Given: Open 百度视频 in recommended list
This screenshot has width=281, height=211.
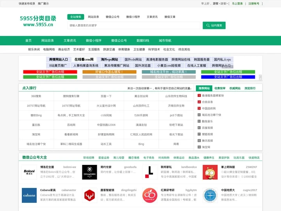Looking at the screenshot, I should click(x=207, y=128).
